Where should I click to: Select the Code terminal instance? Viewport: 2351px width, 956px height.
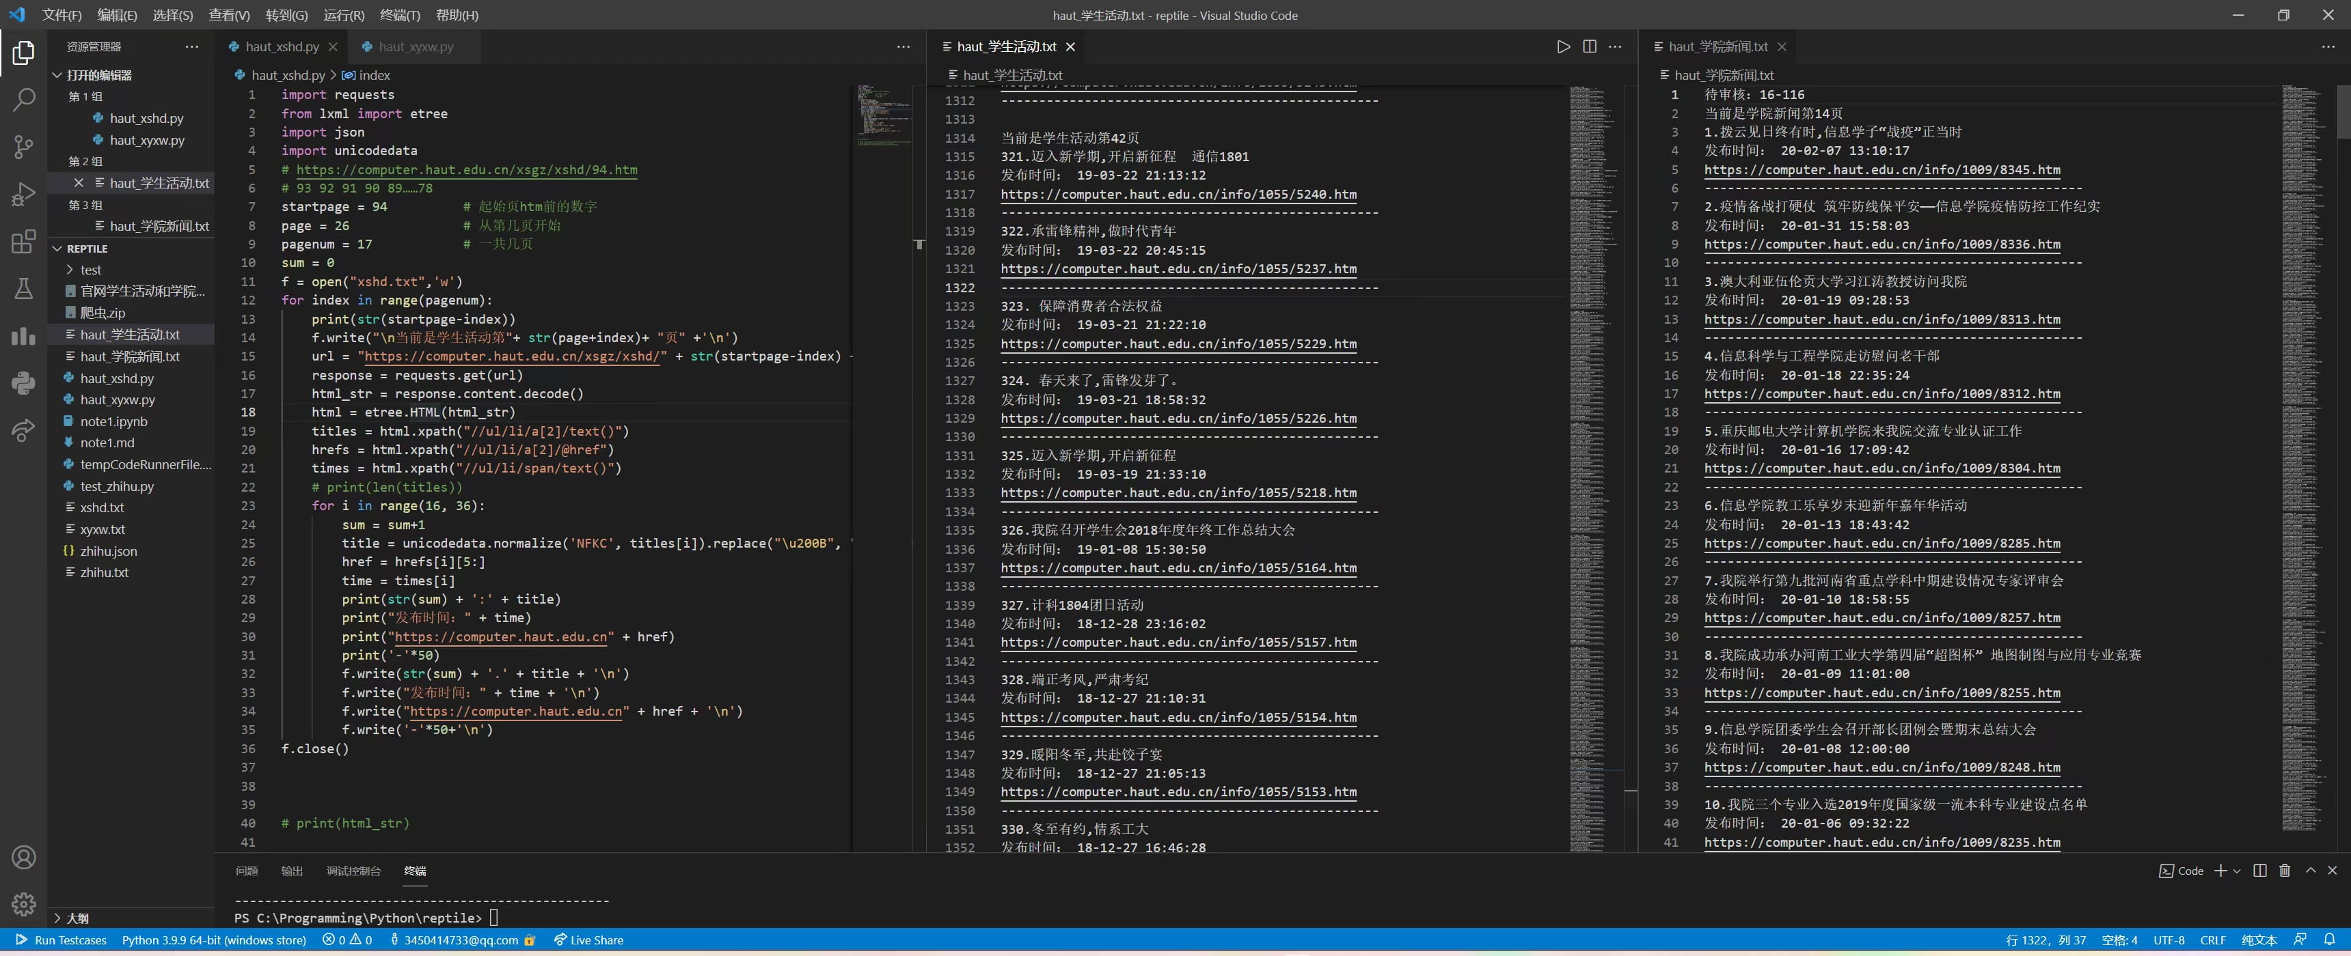[x=2182, y=871]
